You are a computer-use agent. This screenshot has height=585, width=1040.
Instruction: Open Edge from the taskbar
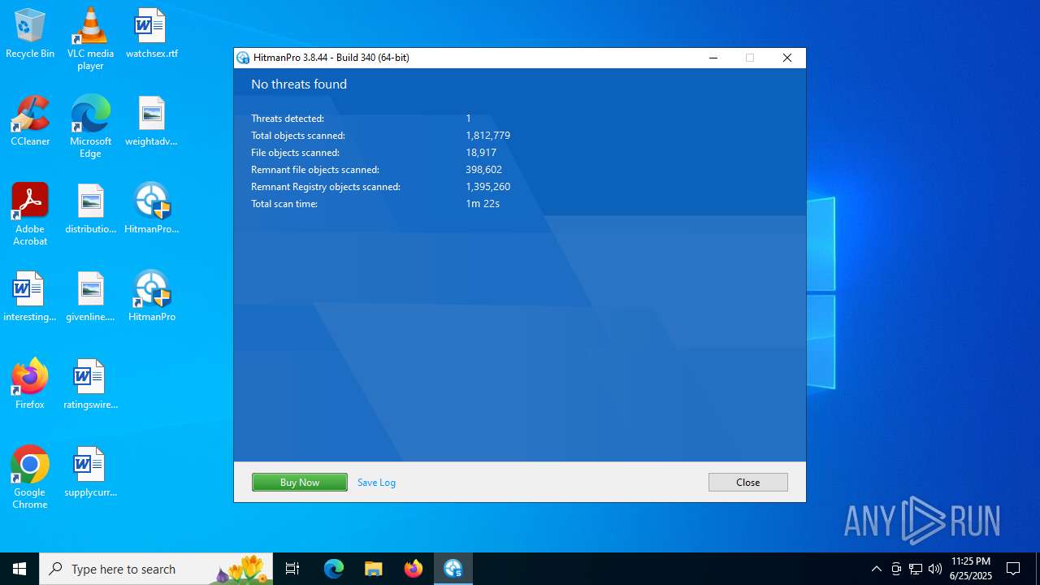click(x=334, y=569)
